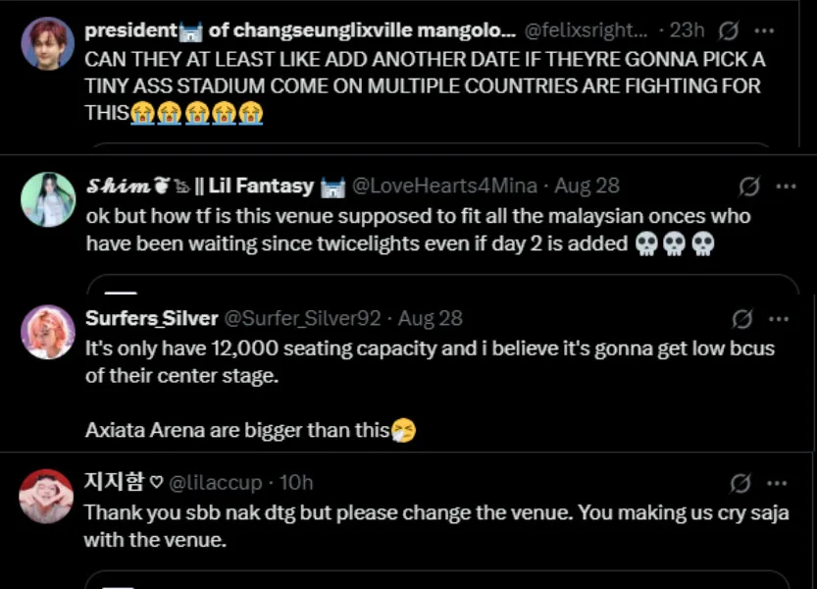This screenshot has height=589, width=817.
Task: Click the Grok icon on lilaccup's tweet
Action: click(x=741, y=482)
